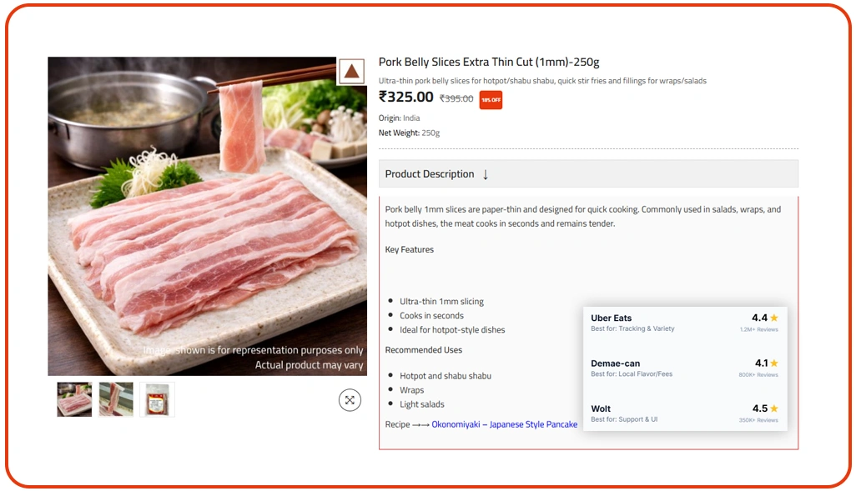The height and width of the screenshot is (491, 856).
Task: Select the packaged product thumbnail
Action: [156, 399]
